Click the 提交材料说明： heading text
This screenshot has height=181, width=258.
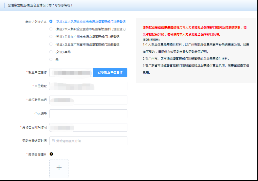coord(151,40)
